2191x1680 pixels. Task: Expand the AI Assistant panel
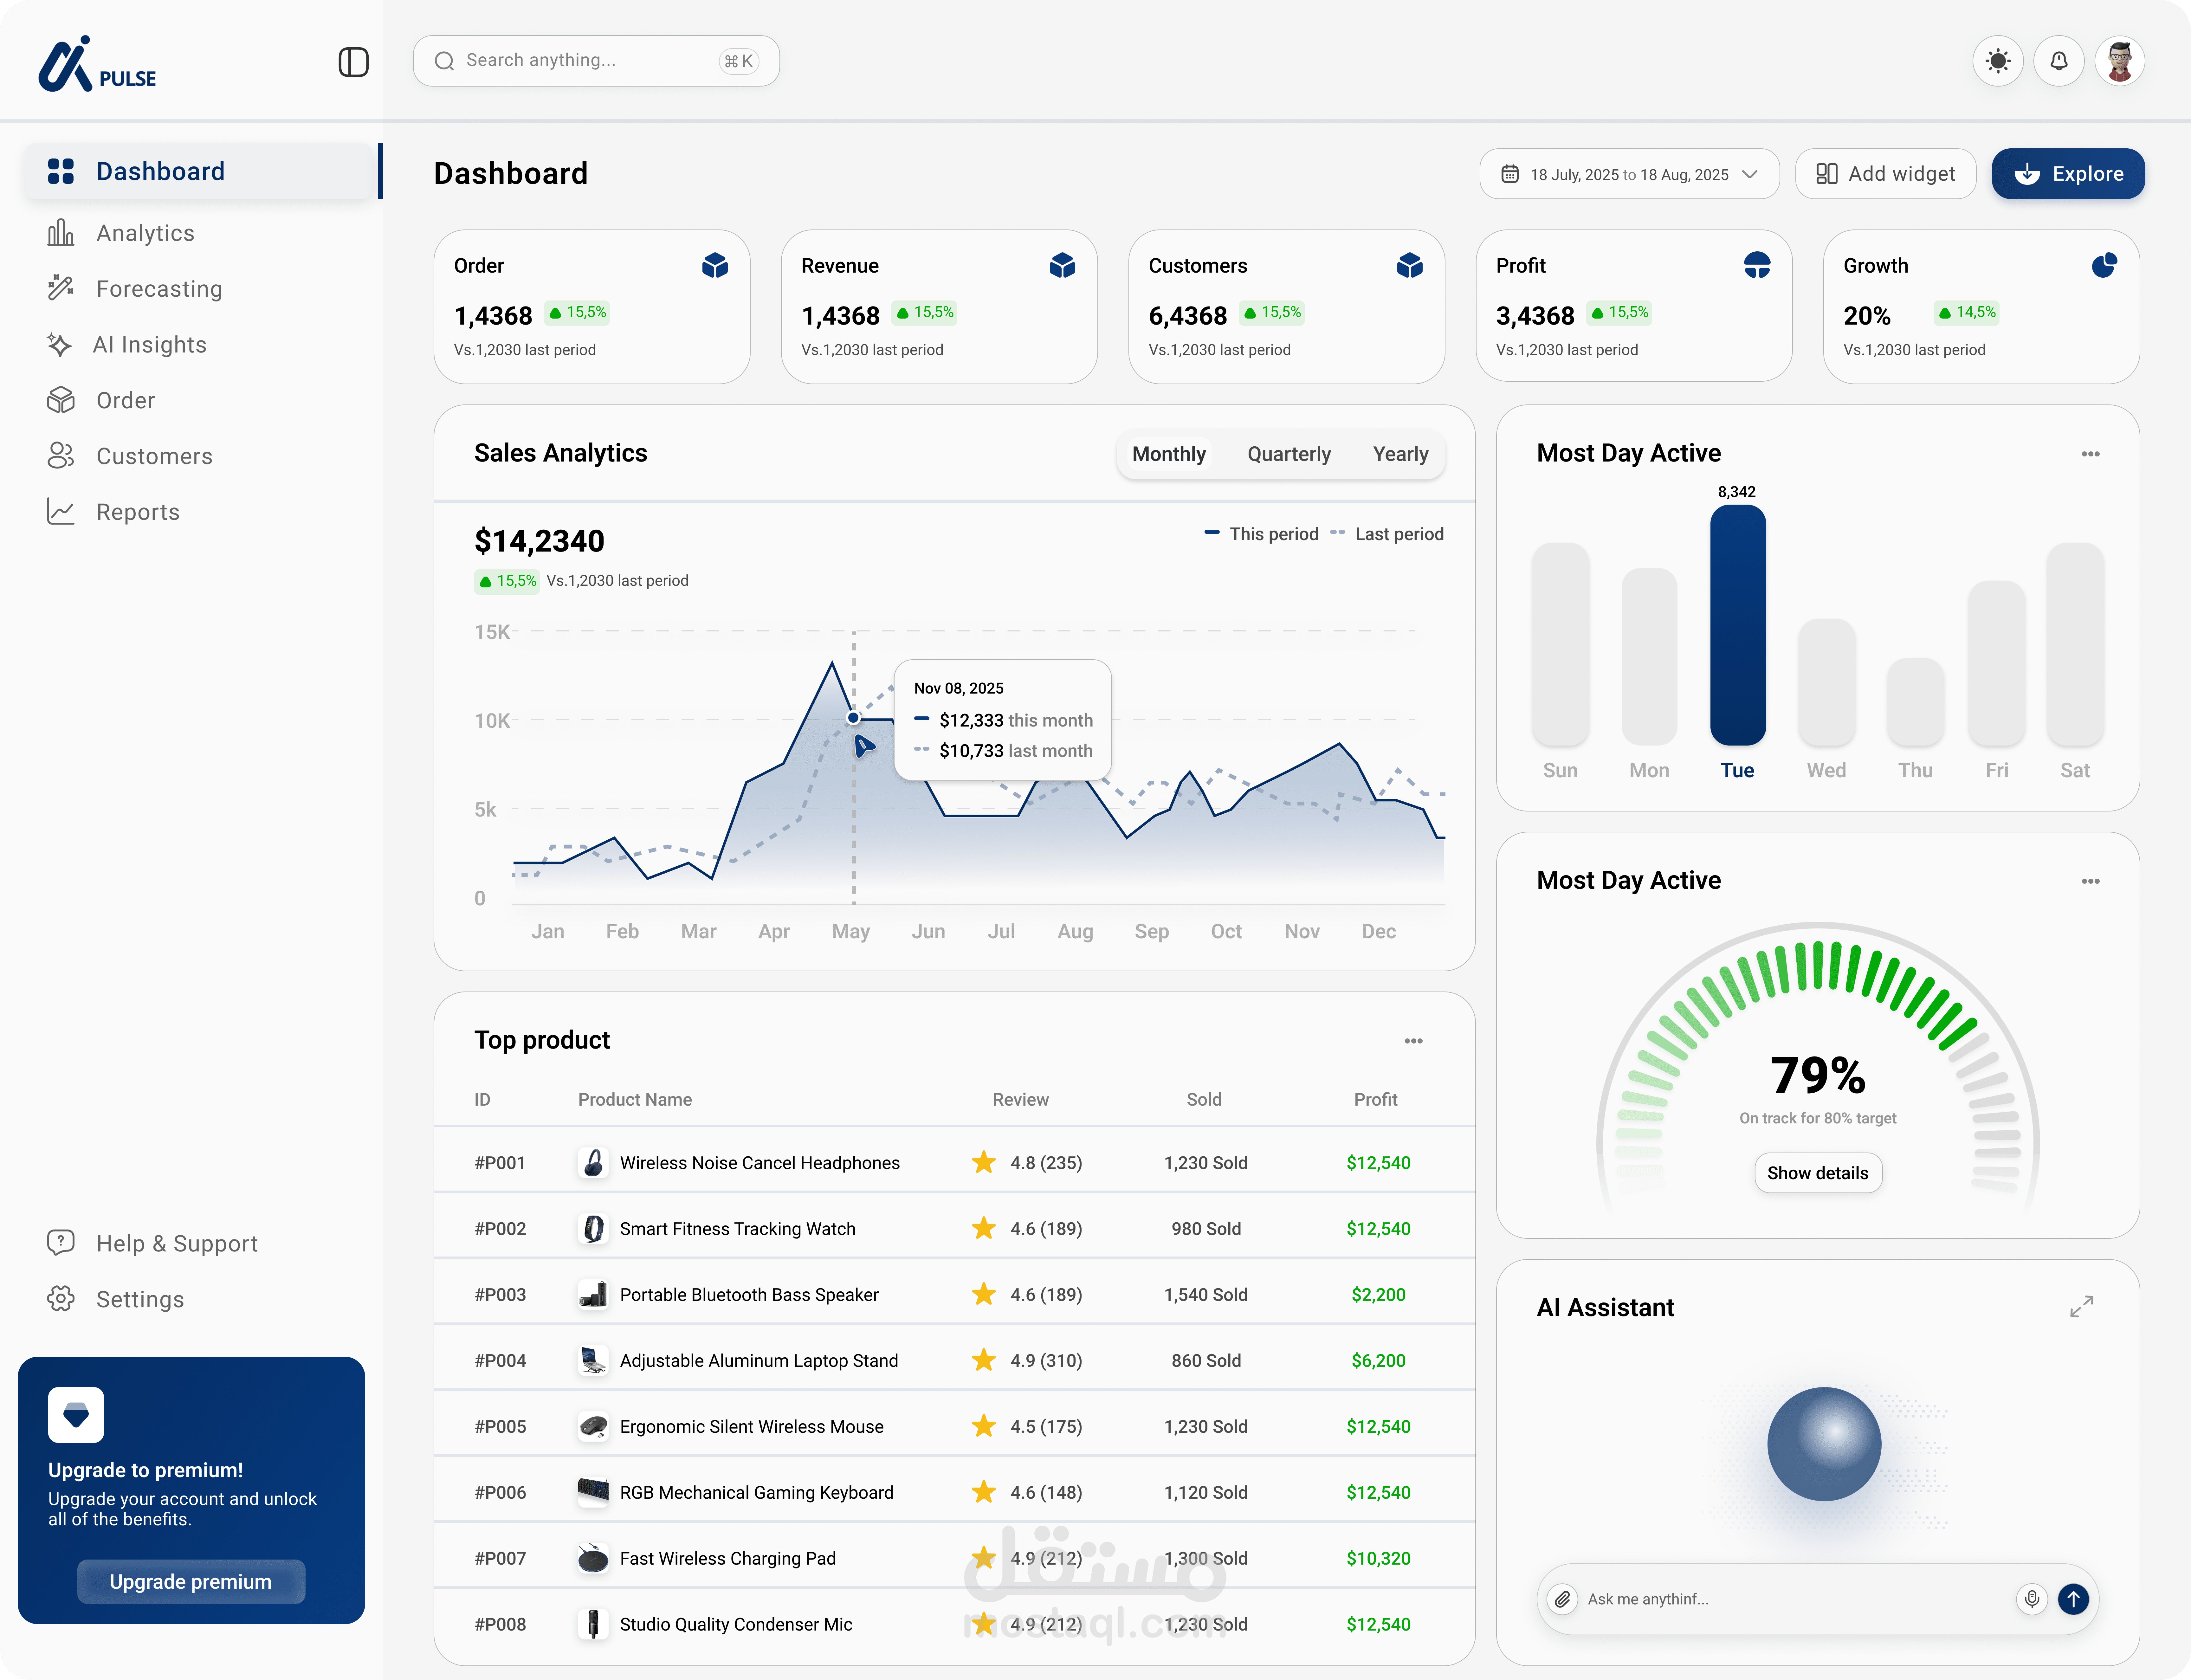point(2082,1307)
